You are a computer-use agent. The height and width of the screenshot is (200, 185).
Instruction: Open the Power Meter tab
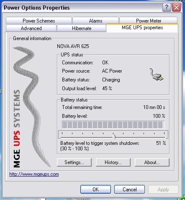pyautogui.click(x=149, y=21)
